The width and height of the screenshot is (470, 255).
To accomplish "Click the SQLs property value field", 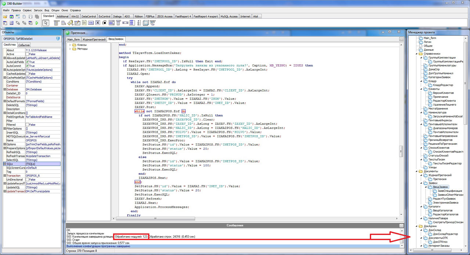I will tap(43, 164).
